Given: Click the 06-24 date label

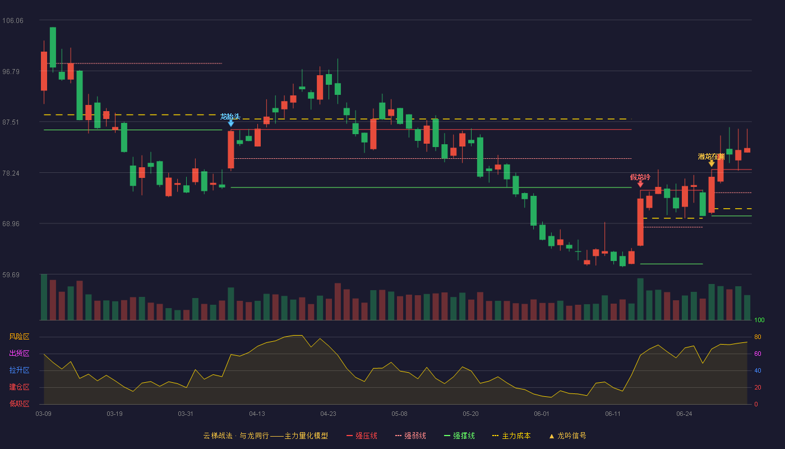Looking at the screenshot, I should tap(684, 414).
